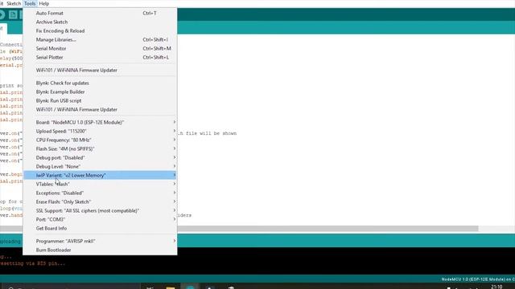This screenshot has height=289, width=515.
Task: Open Blynk: Example Builder
Action: point(100,92)
